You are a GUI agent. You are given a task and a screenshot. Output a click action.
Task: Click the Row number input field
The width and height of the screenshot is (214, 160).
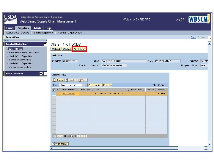coord(71,136)
